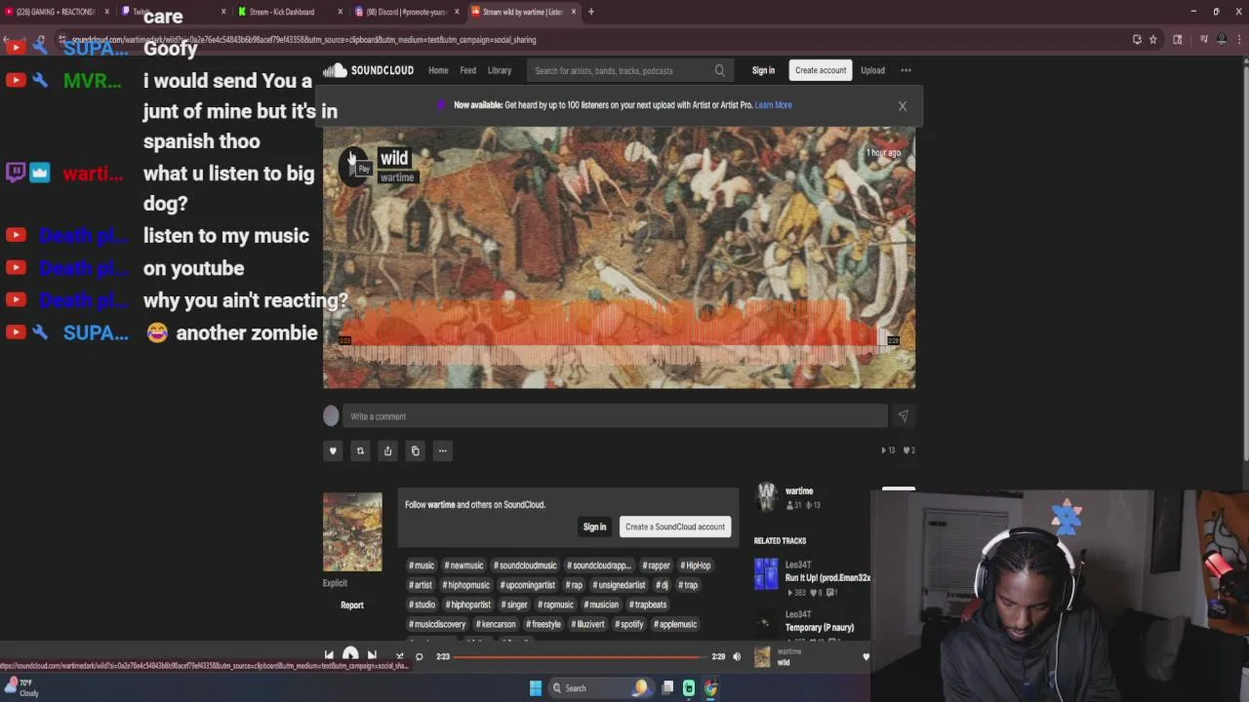Select the #applemusic tag
The height and width of the screenshot is (702, 1249).
(676, 624)
